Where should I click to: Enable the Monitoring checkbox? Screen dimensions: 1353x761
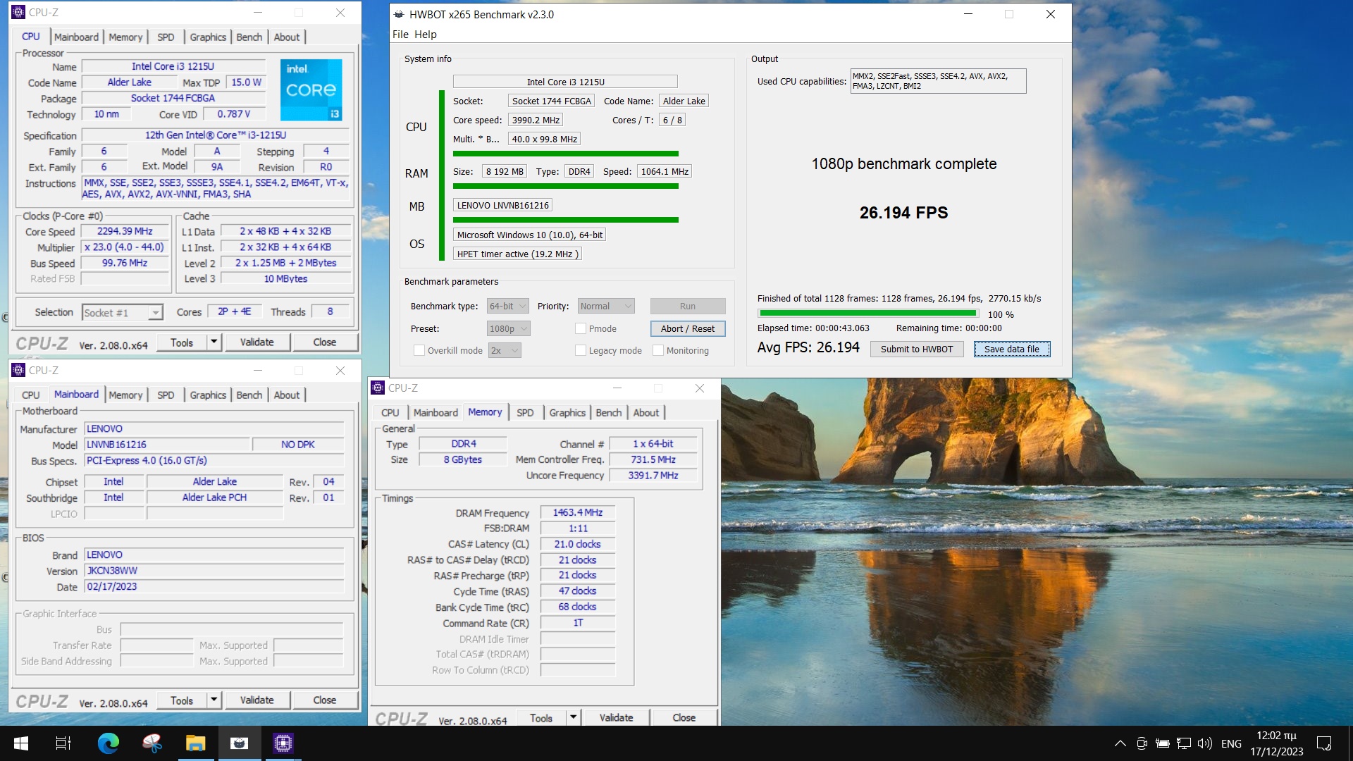tap(658, 350)
